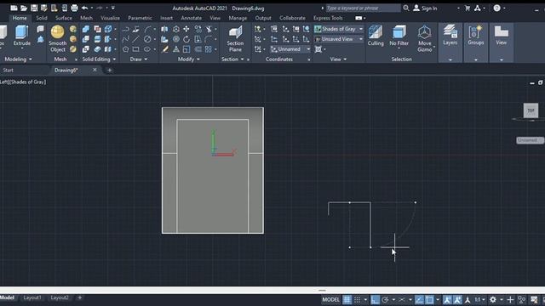Viewport: 545px width, 306px height.
Task: Switch to the Express Tools ribbon tab
Action: click(x=328, y=18)
